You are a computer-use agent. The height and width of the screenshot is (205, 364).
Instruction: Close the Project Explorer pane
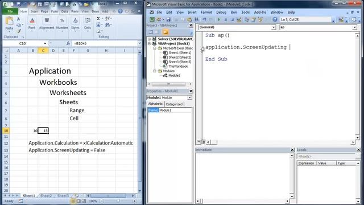pyautogui.click(x=191, y=25)
